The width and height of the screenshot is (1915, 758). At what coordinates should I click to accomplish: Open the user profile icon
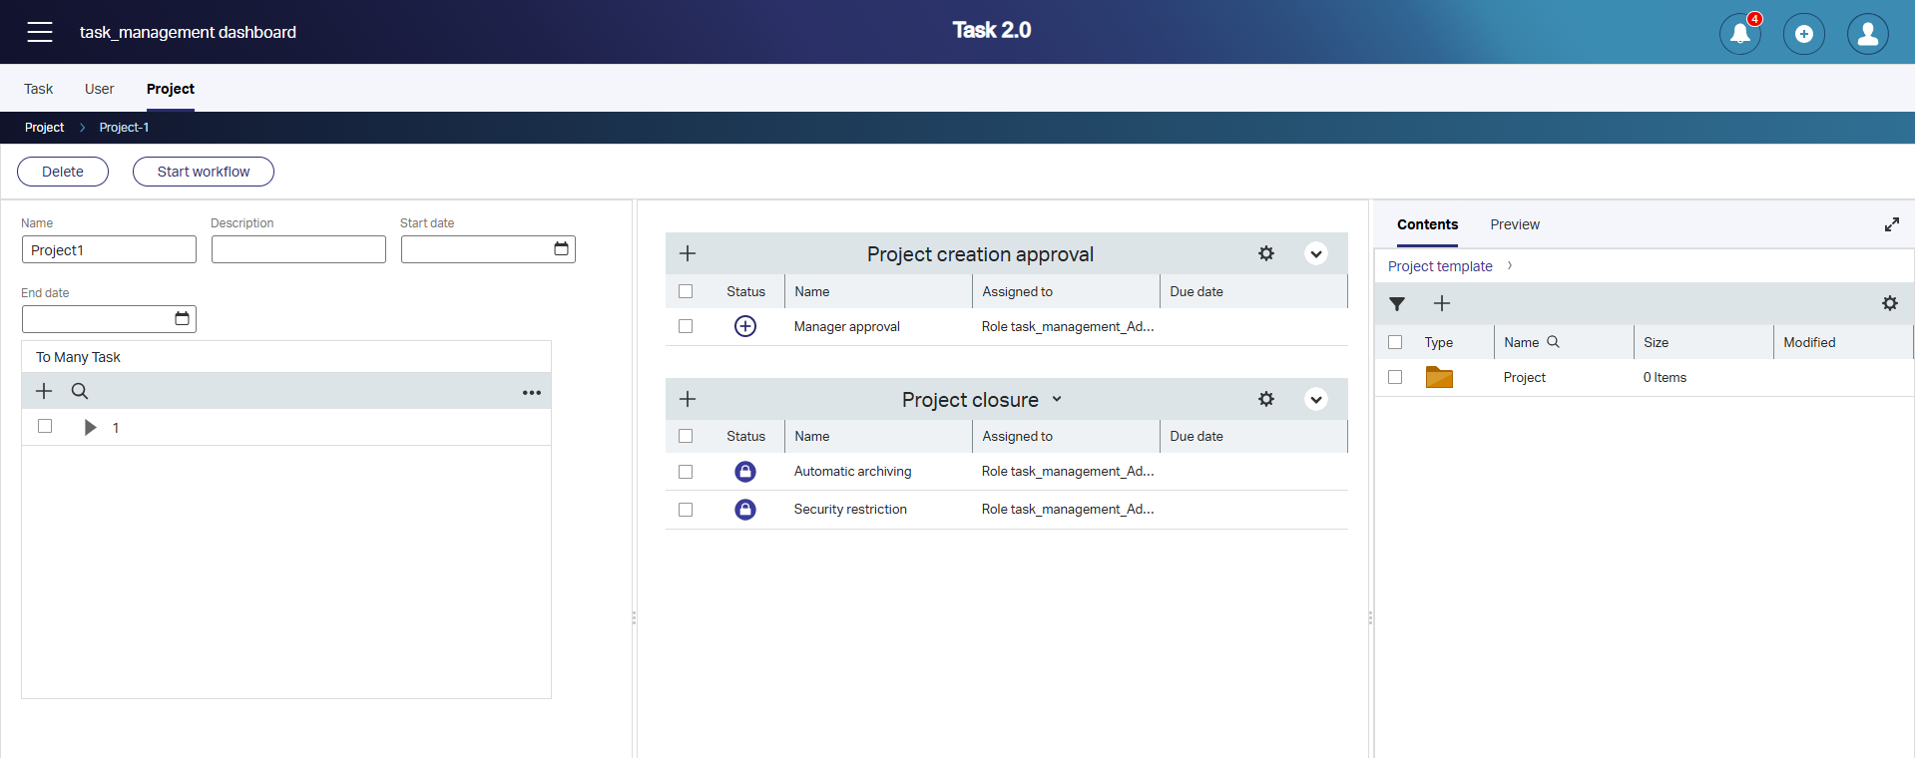1867,34
